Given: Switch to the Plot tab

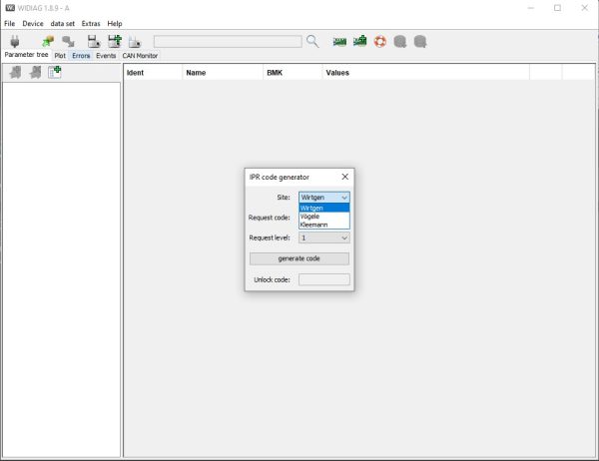Looking at the screenshot, I should [60, 56].
